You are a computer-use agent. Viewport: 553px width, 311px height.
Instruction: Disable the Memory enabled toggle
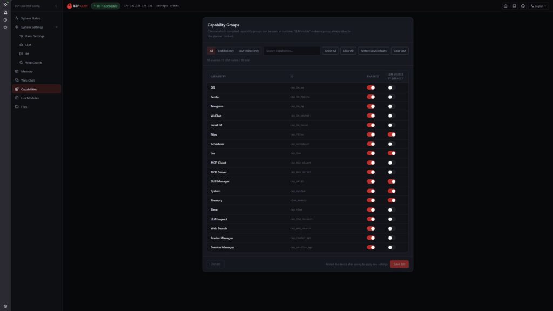click(370, 200)
